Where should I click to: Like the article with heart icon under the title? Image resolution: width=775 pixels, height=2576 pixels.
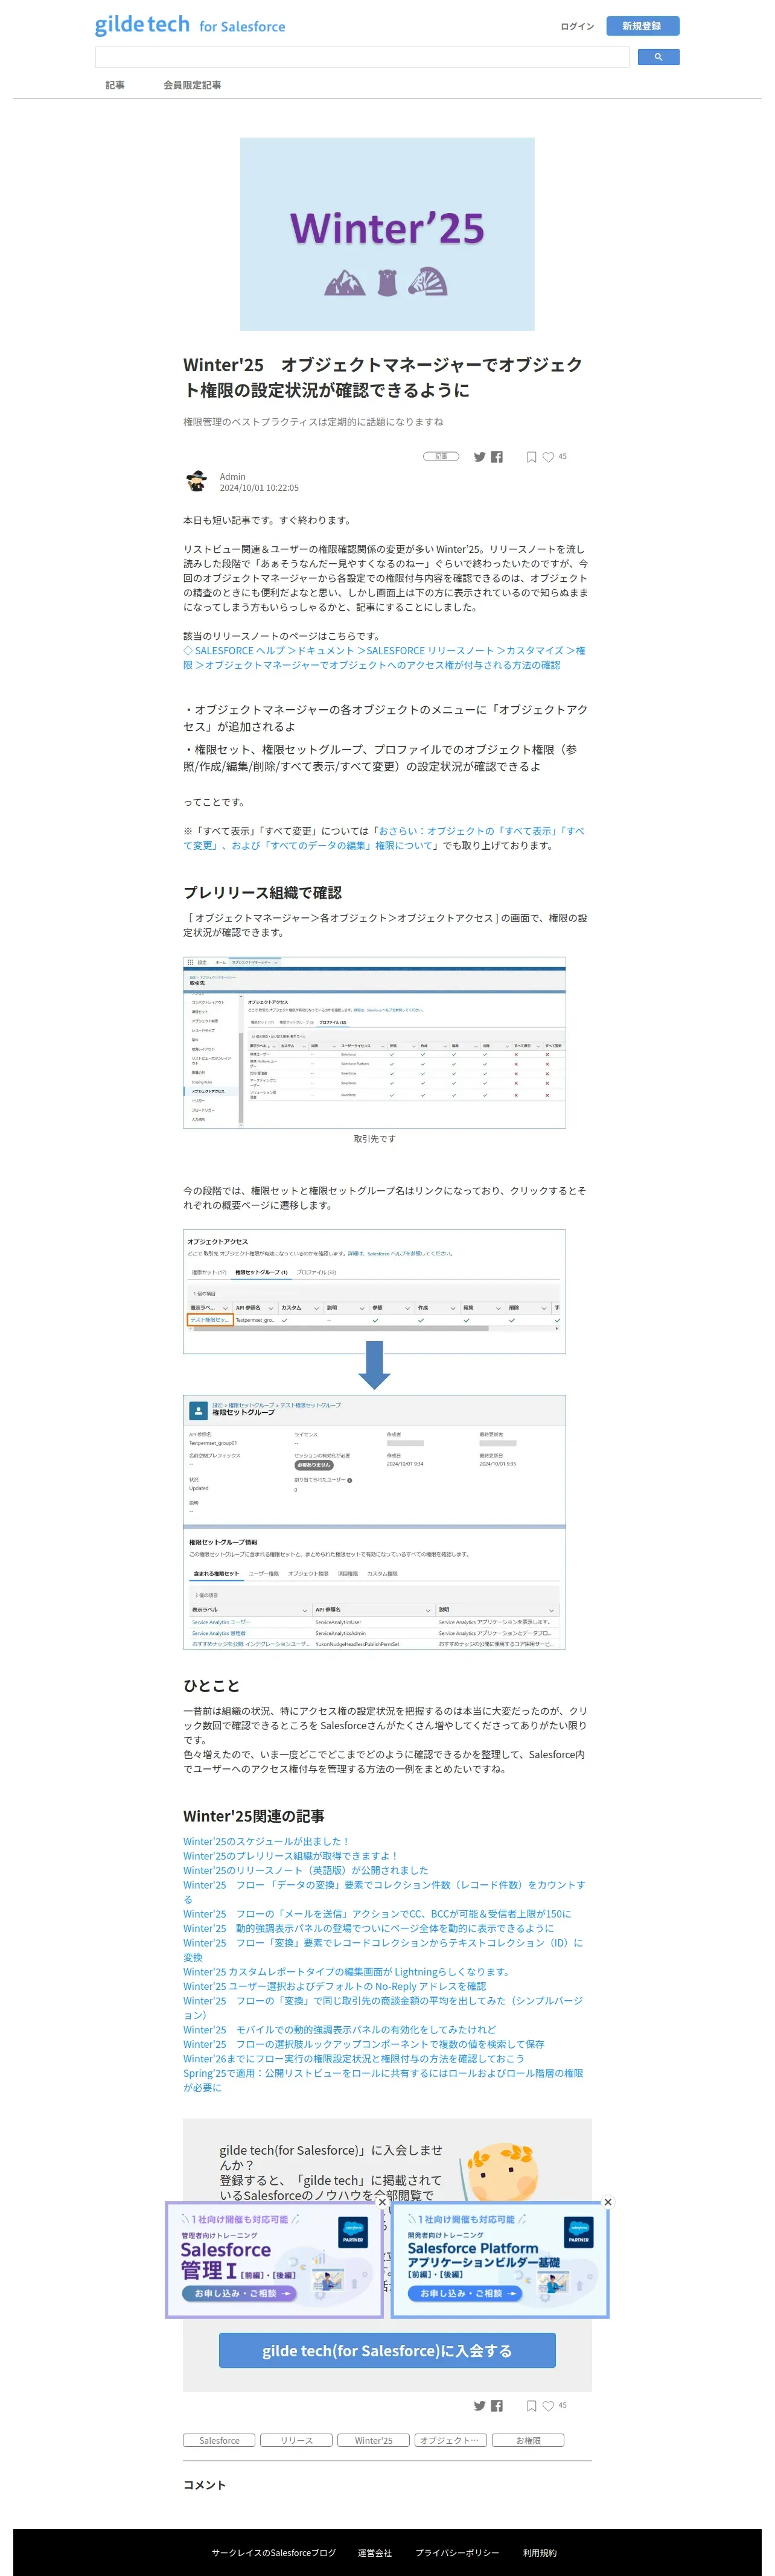548,457
